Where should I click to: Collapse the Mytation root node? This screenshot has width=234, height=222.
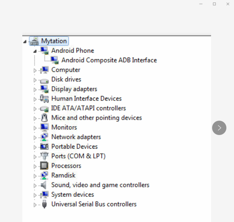[25, 42]
